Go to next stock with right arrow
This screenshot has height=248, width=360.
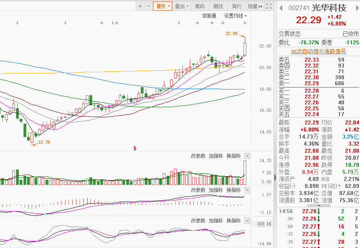click(357, 8)
